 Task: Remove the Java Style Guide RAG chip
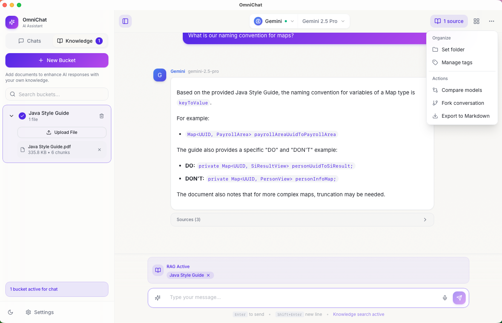[208, 275]
